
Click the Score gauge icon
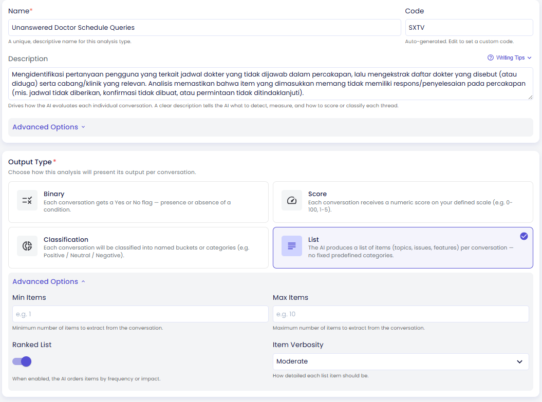click(x=292, y=200)
